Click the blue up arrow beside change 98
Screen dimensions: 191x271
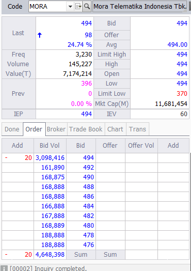tap(40, 35)
